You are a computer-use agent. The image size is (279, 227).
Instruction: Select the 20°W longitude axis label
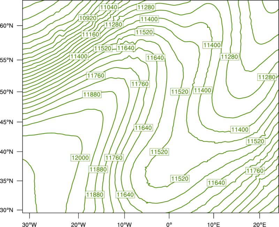78,225
